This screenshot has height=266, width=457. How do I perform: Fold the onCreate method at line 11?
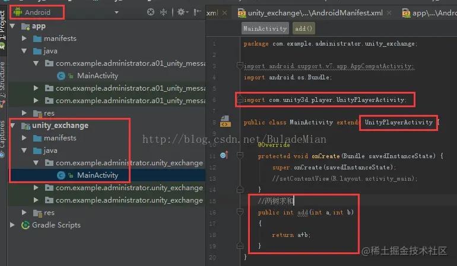click(x=240, y=156)
